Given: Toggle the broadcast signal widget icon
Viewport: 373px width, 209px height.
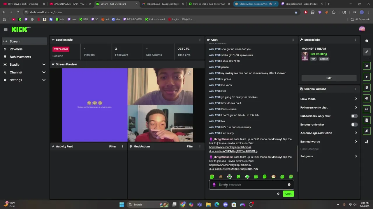Looking at the screenshot, I should pos(367,109).
